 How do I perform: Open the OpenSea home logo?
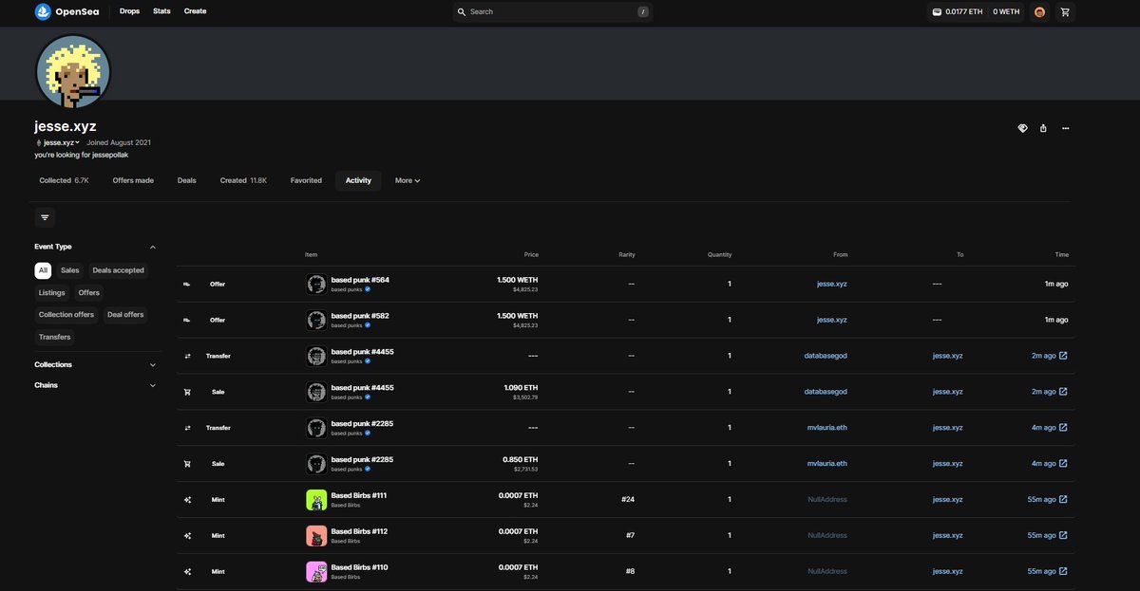(66, 11)
